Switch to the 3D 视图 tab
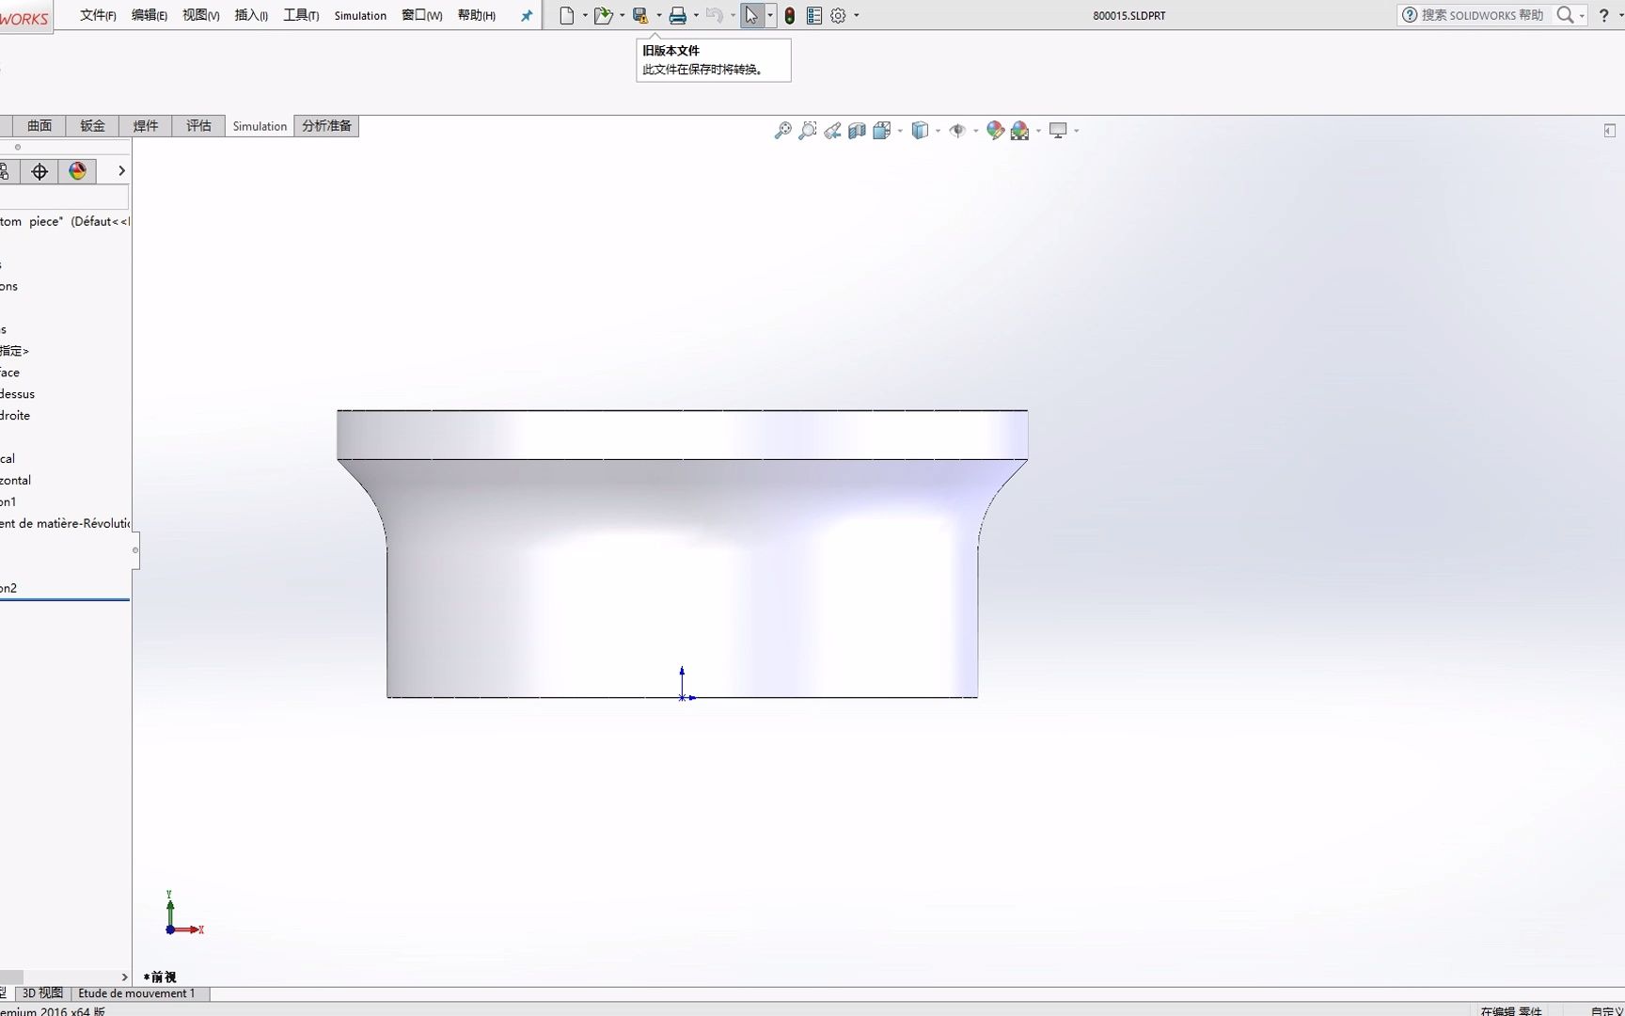Image resolution: width=1625 pixels, height=1016 pixels. point(42,993)
